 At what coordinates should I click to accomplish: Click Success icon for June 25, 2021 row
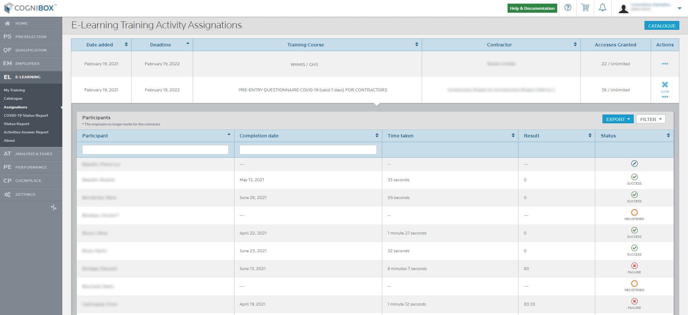(634, 248)
